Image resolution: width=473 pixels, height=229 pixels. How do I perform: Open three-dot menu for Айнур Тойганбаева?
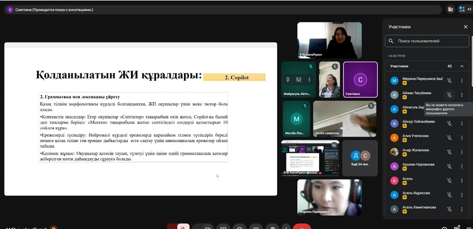(462, 123)
